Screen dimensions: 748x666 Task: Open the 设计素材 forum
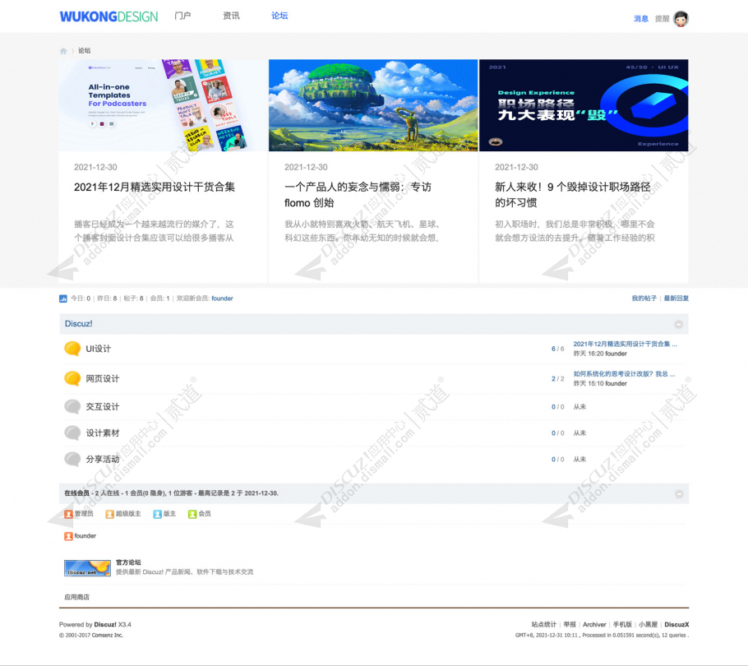[x=103, y=433]
